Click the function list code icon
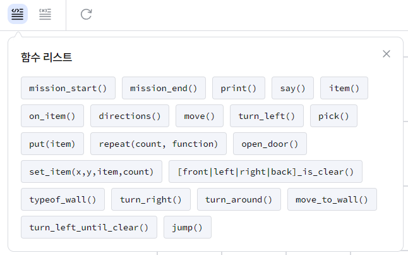Image resolution: width=408 pixels, height=255 pixels. [x=18, y=14]
